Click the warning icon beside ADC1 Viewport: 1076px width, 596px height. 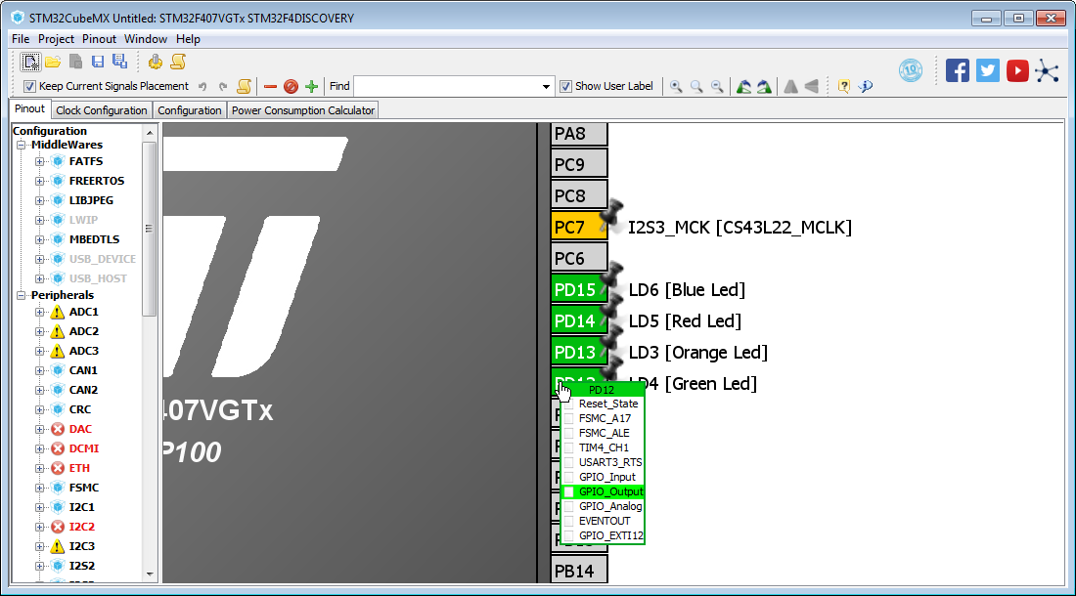point(59,313)
